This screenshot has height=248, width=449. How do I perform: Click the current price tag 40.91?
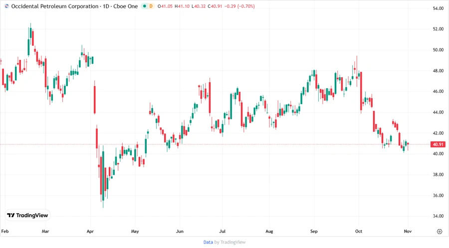tap(438, 144)
